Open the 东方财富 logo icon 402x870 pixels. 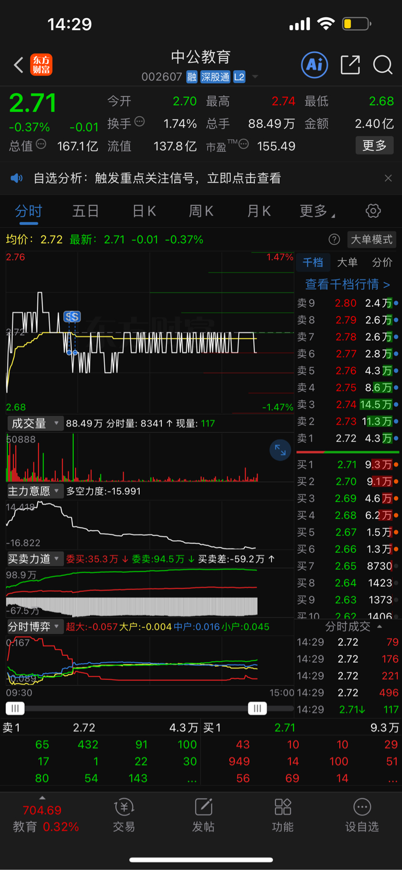[x=41, y=65]
